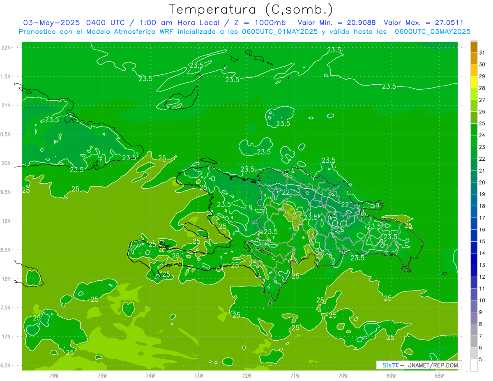This screenshot has height=381, width=493.
Task: Click the '18' value on color scale
Action: (482, 206)
